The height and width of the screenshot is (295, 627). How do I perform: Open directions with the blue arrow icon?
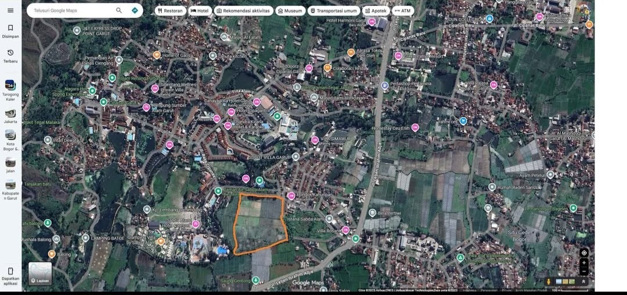pyautogui.click(x=135, y=10)
